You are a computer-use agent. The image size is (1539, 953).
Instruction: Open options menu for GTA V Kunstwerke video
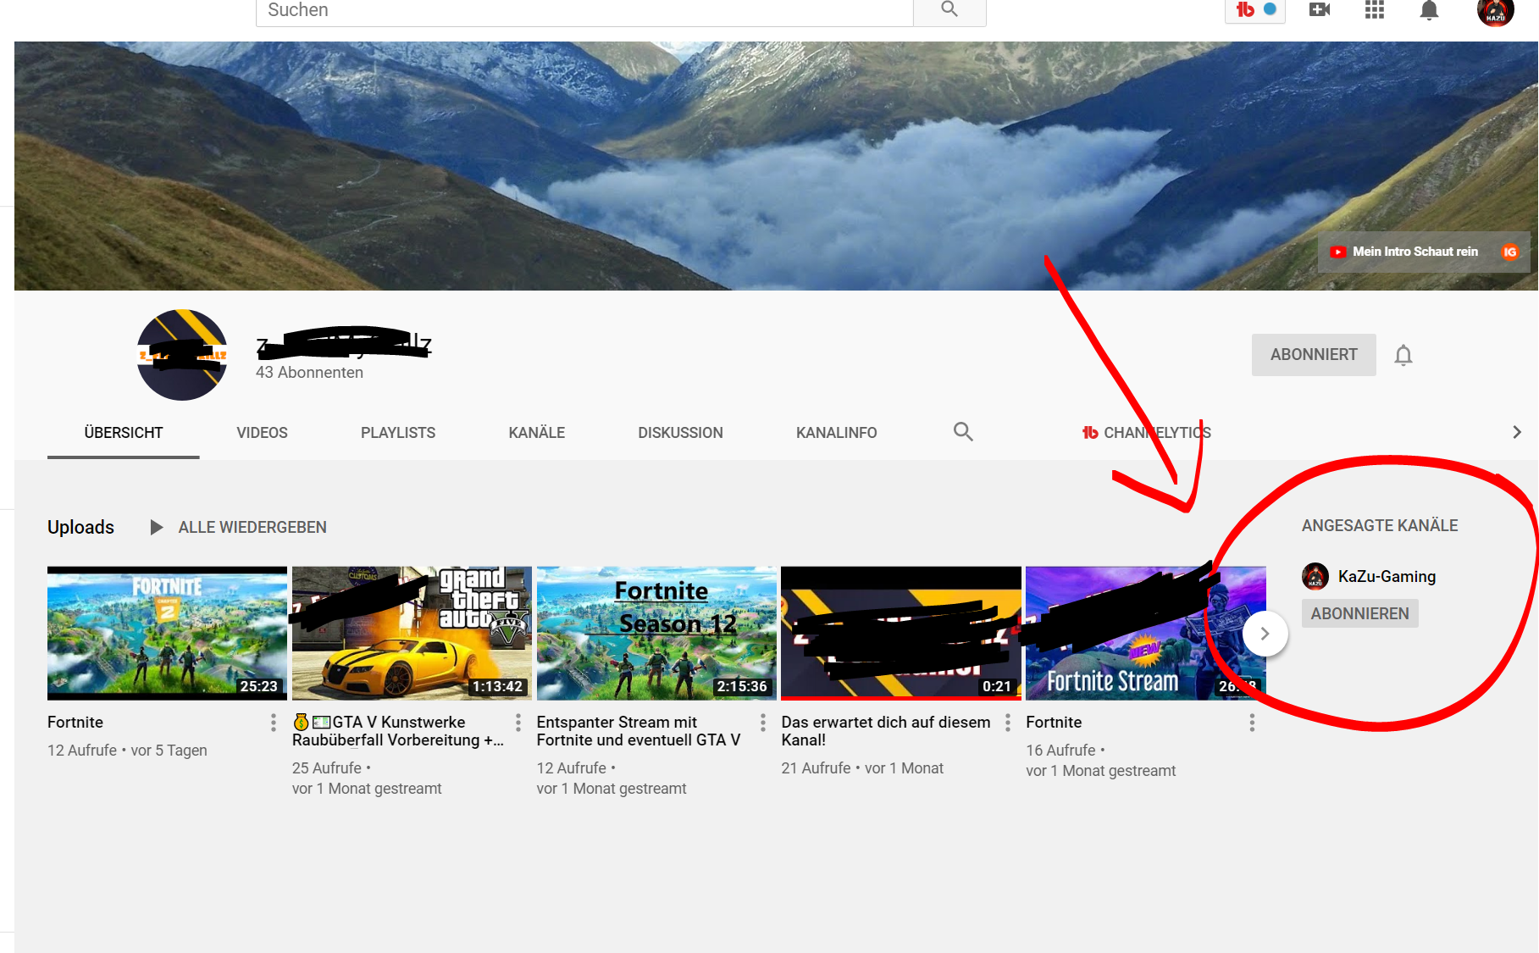(x=518, y=723)
